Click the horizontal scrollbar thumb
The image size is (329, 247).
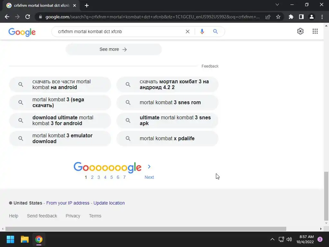click(146, 229)
